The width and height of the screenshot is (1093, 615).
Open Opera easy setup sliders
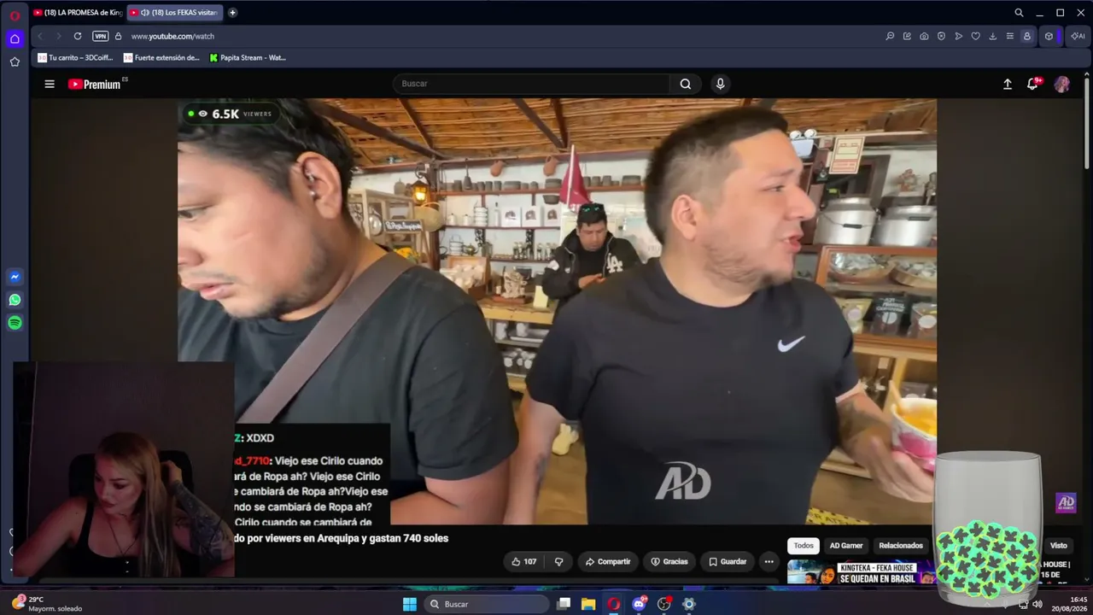click(1009, 36)
